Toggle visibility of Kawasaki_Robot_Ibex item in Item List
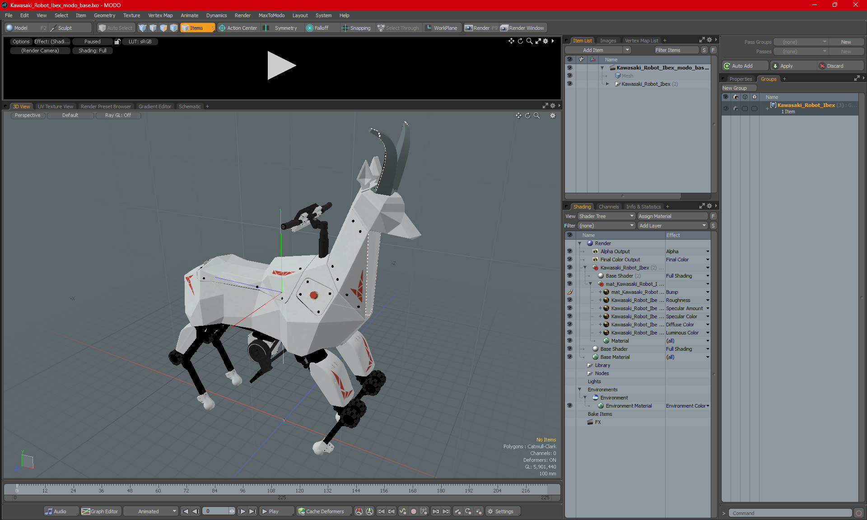 click(x=569, y=84)
